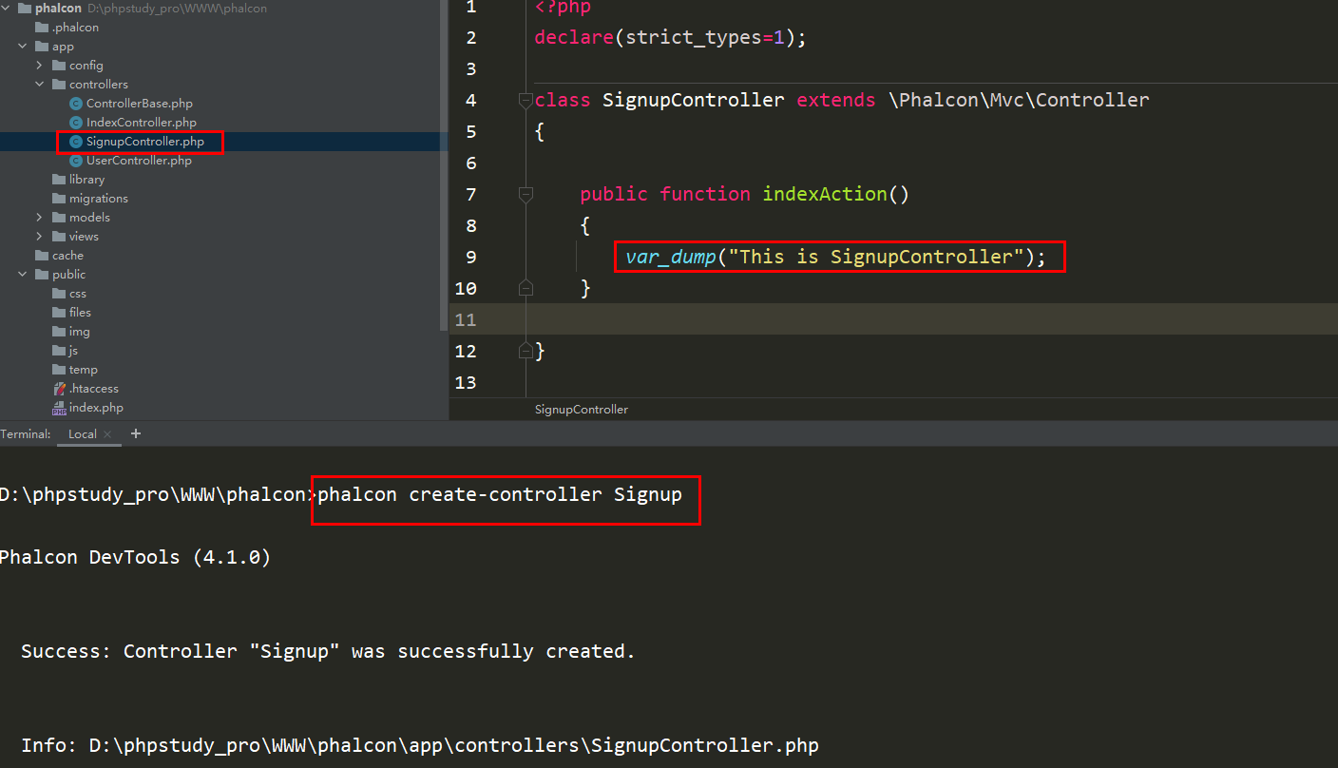Click line number 11 in gutter

466,319
